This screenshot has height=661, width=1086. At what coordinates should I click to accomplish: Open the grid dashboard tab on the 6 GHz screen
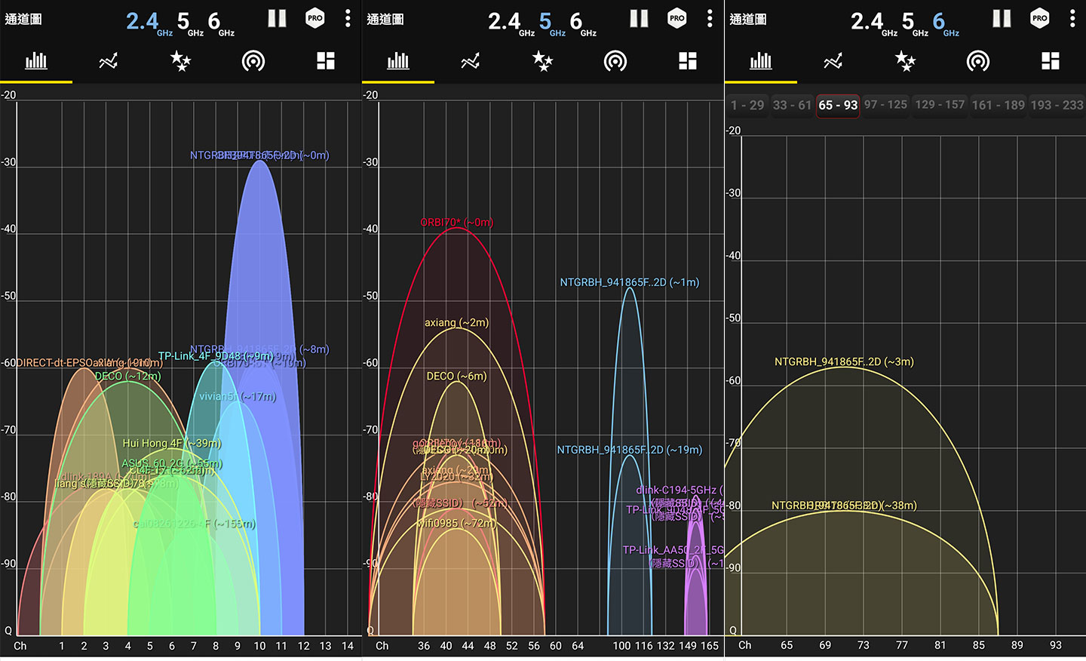coord(1051,61)
